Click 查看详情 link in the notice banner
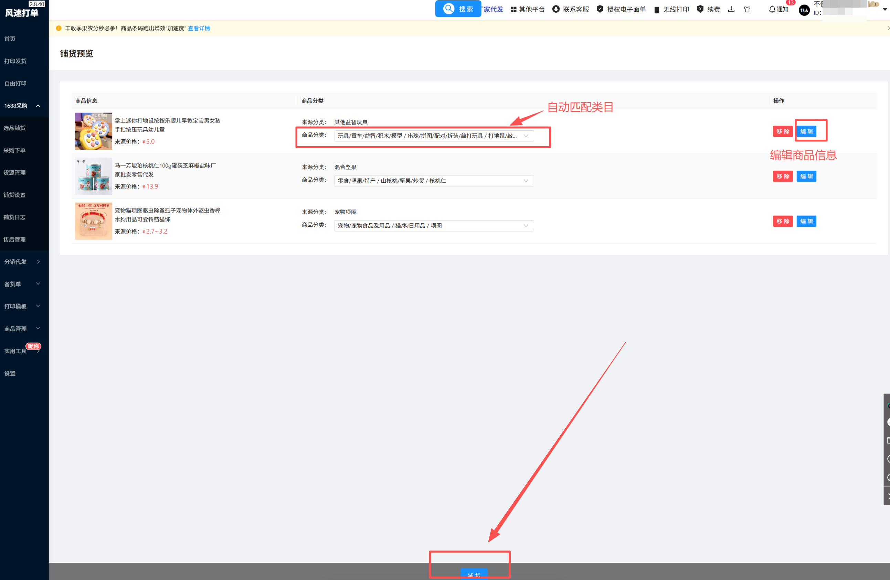 coord(199,29)
